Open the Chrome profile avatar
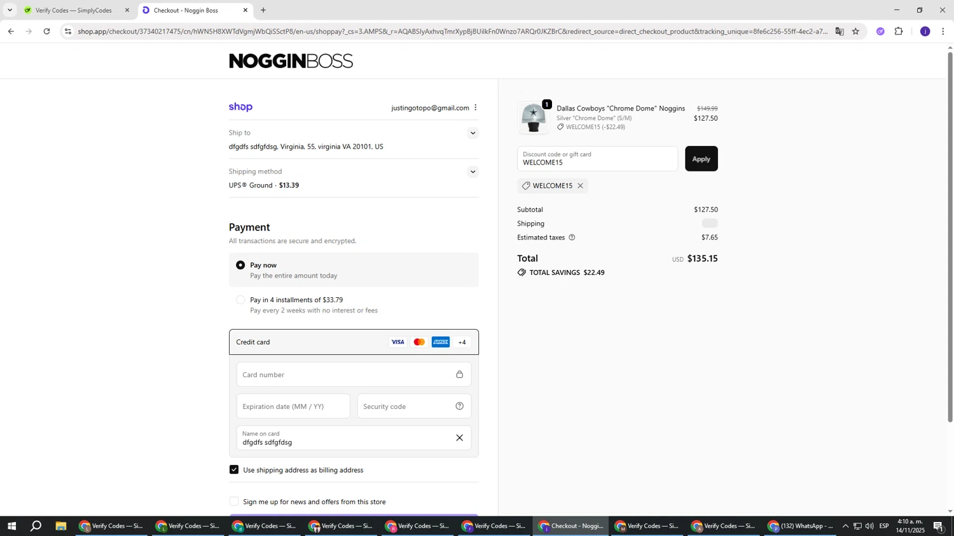This screenshot has height=536, width=954. (x=925, y=31)
